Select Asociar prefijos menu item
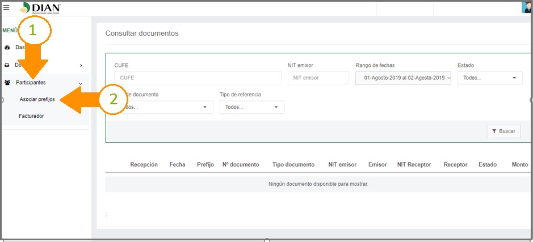The width and height of the screenshot is (533, 242). pyautogui.click(x=37, y=99)
